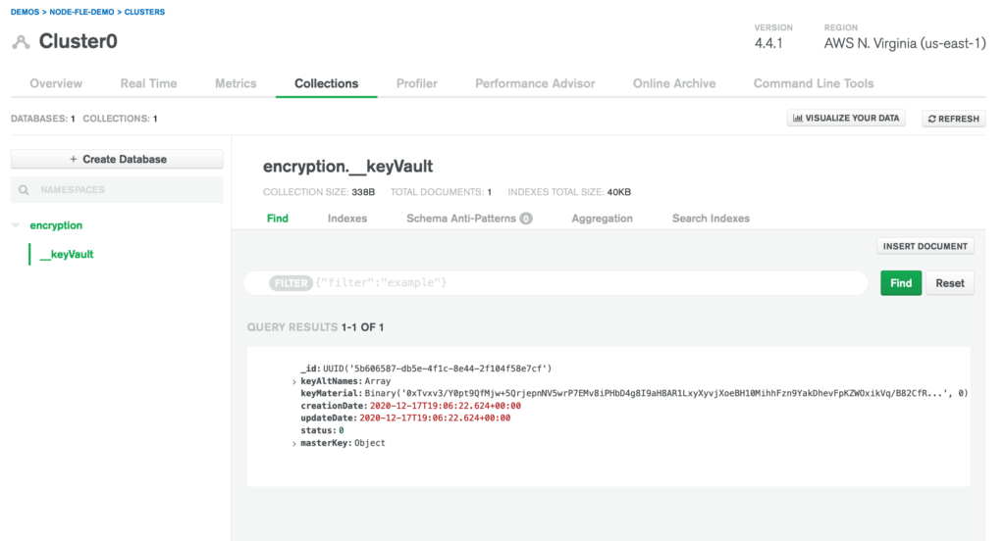The width and height of the screenshot is (1005, 541).
Task: Follow the NODE-FLE-DEMO breadcrumb link
Action: (x=81, y=12)
